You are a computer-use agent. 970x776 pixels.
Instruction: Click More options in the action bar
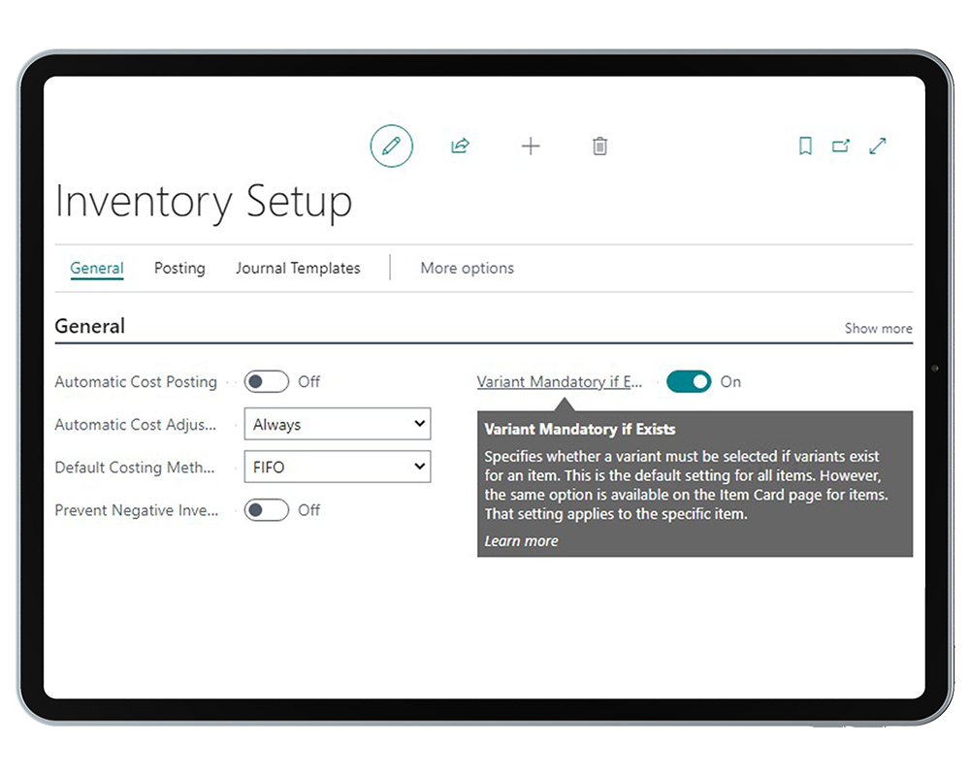(x=467, y=269)
